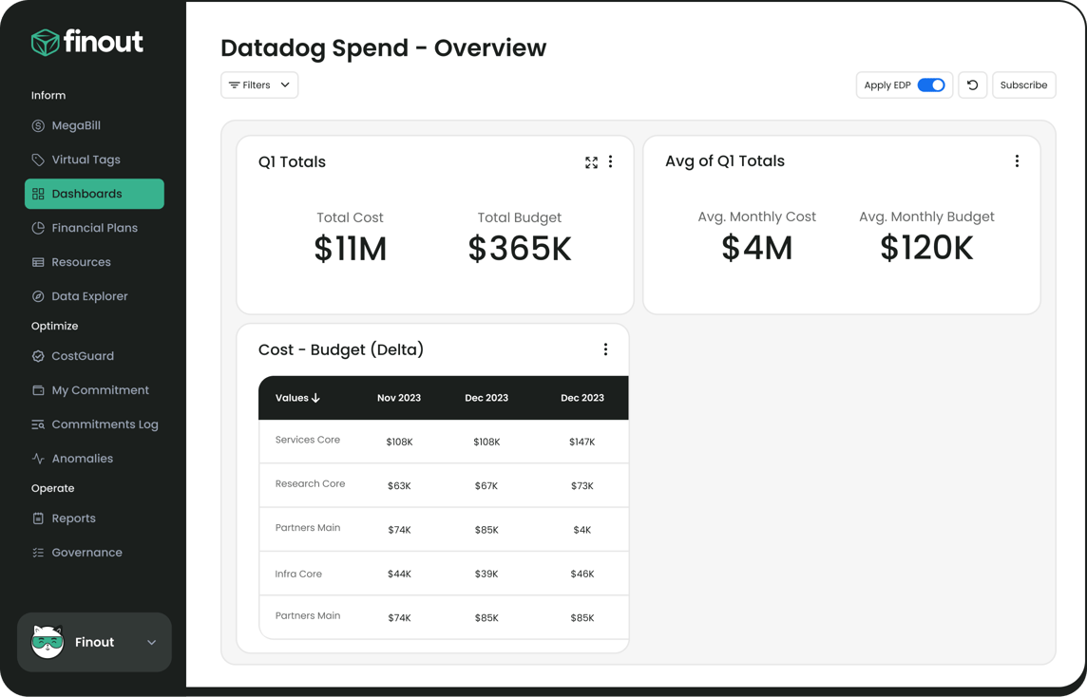This screenshot has width=1087, height=697.
Task: Click the Finout cat avatar
Action: (x=48, y=642)
